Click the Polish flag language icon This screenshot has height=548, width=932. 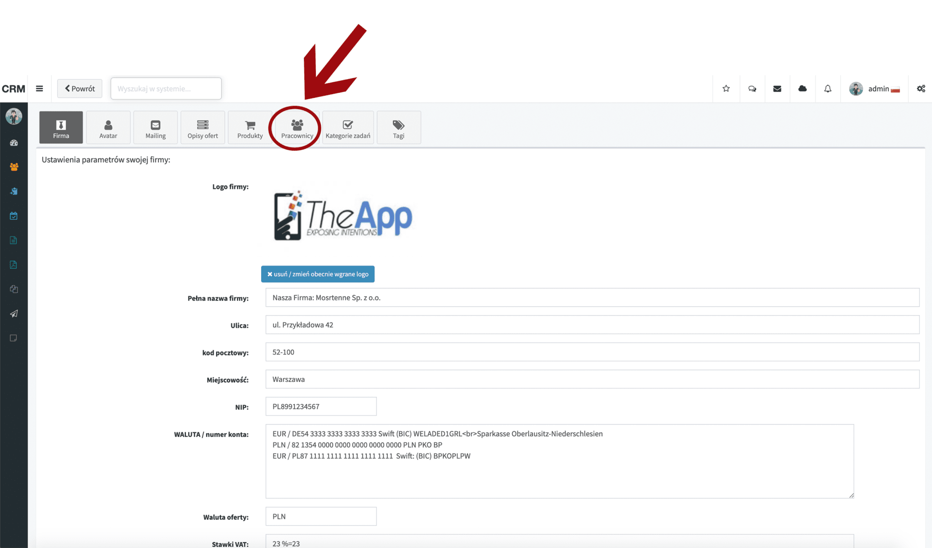895,90
